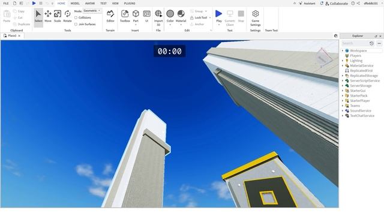384x216 pixels.
Task: Click the refresh icon beside Collaborate
Action: (322, 4)
